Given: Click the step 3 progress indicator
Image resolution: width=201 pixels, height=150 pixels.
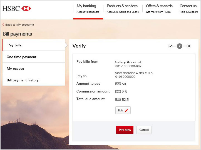Looking at the screenshot, I should click(x=189, y=46).
